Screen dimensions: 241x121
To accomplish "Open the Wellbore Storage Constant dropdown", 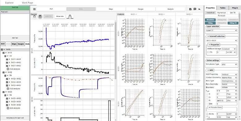I will pos(229,49).
